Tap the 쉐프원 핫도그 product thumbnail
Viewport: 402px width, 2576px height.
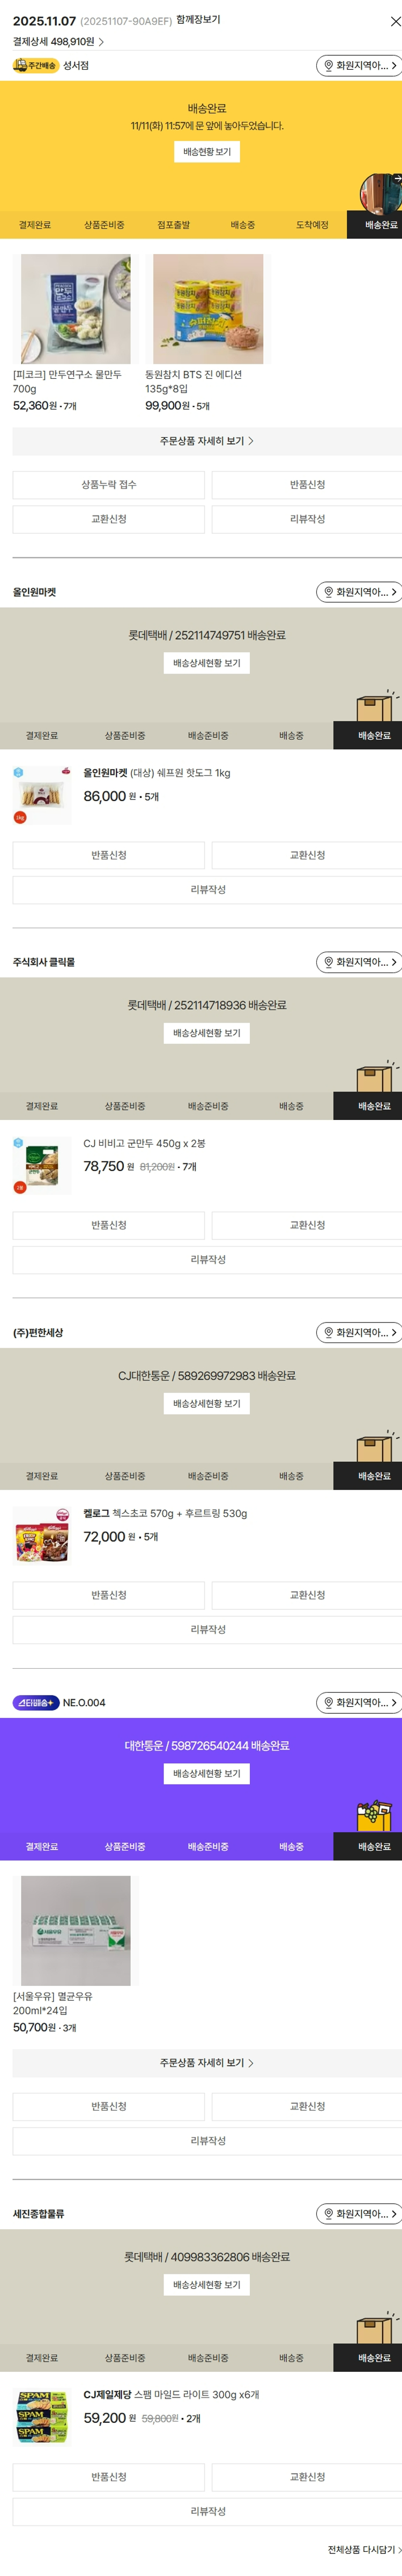coord(42,795)
